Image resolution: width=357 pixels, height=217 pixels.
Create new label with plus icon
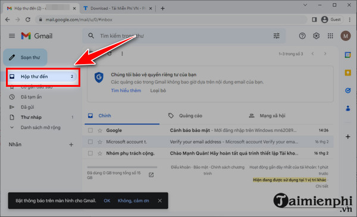71,144
